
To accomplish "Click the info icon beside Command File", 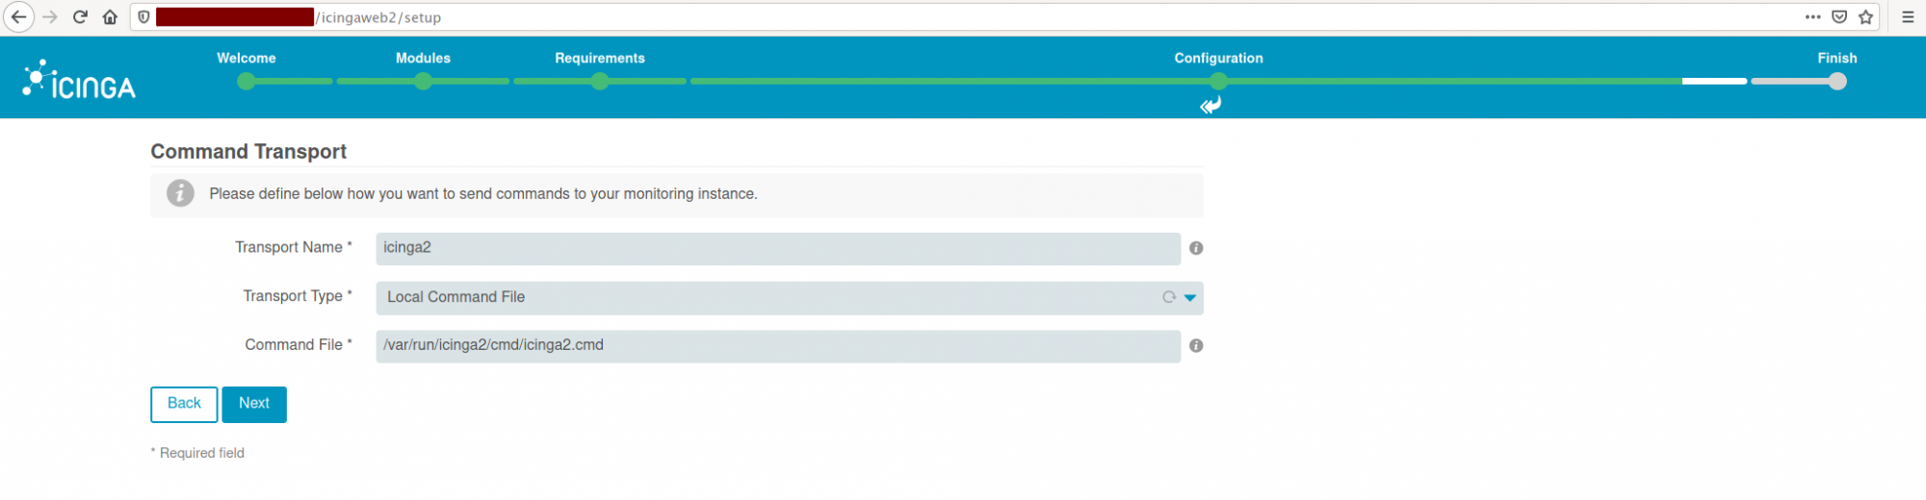I will (1196, 346).
